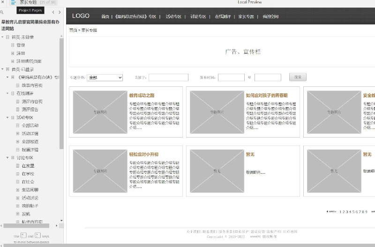375x247 pixels.
Task: Open the 测评内容页 page in tree
Action: (32, 101)
